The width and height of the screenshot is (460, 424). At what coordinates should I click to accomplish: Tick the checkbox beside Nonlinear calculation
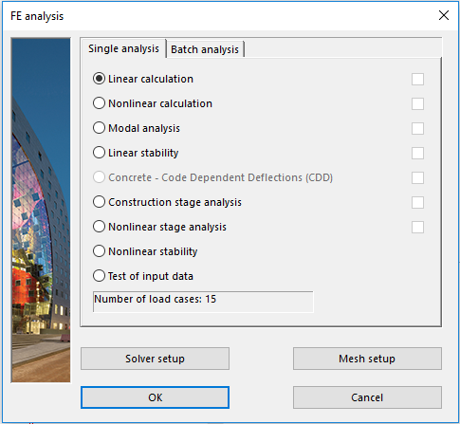417,103
